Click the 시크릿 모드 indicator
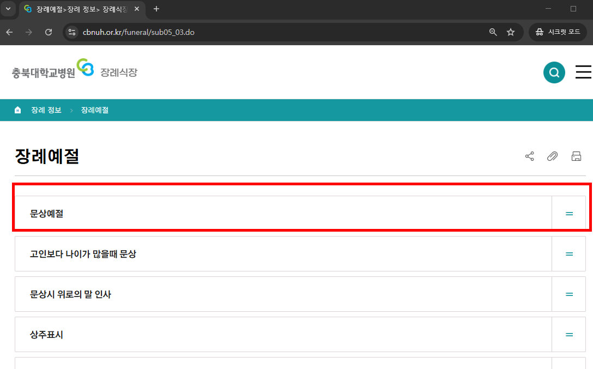 coord(558,32)
